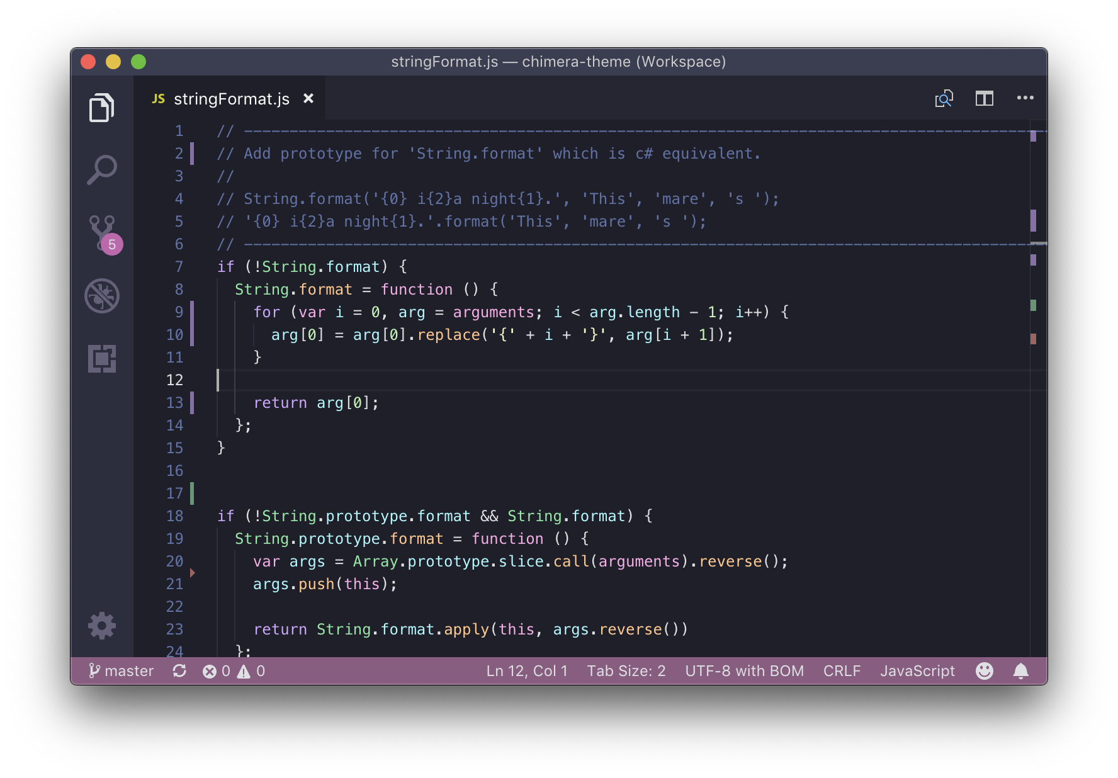Click 'args.push(this);' on line 21
Image resolution: width=1118 pixels, height=778 pixels.
coord(325,584)
